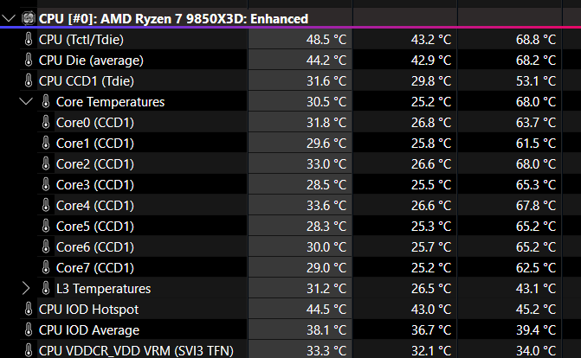
Task: Click thermometer icon beside CPU (Tctl/Tdie)
Action: pyautogui.click(x=29, y=39)
